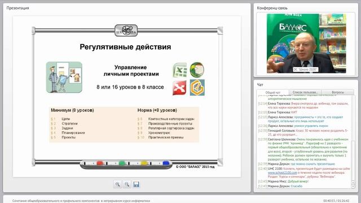This screenshot has height=203, width=361.
Task: Click the Задачи list item on slide
Action: point(67,128)
